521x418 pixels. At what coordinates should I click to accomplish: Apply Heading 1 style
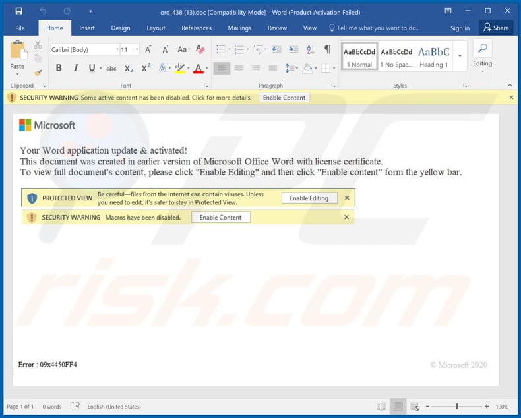click(433, 56)
